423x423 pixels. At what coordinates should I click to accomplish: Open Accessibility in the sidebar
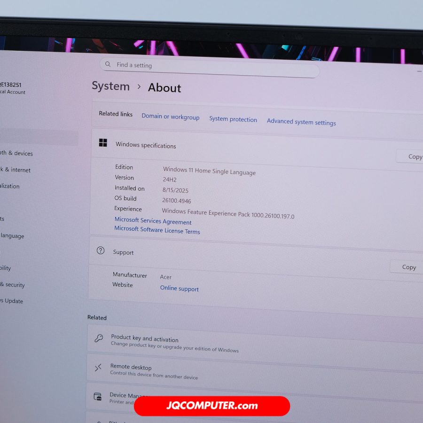5,268
